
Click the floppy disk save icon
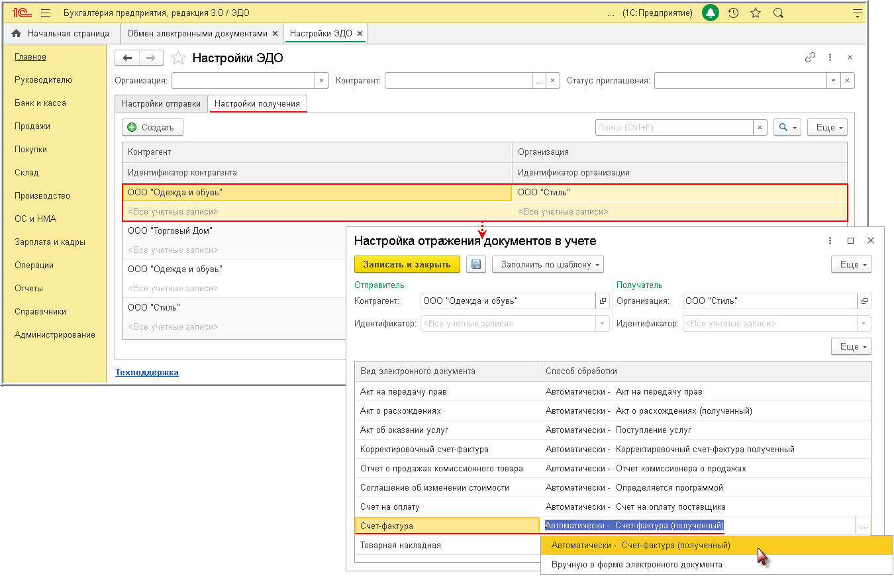(476, 264)
